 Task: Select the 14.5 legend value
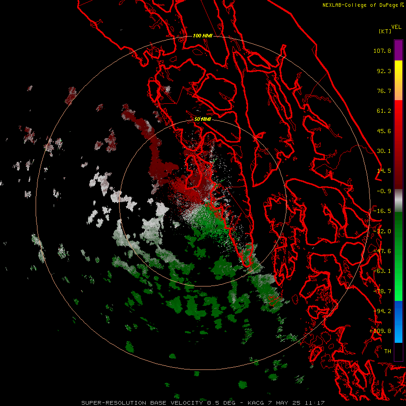[x=384, y=171]
